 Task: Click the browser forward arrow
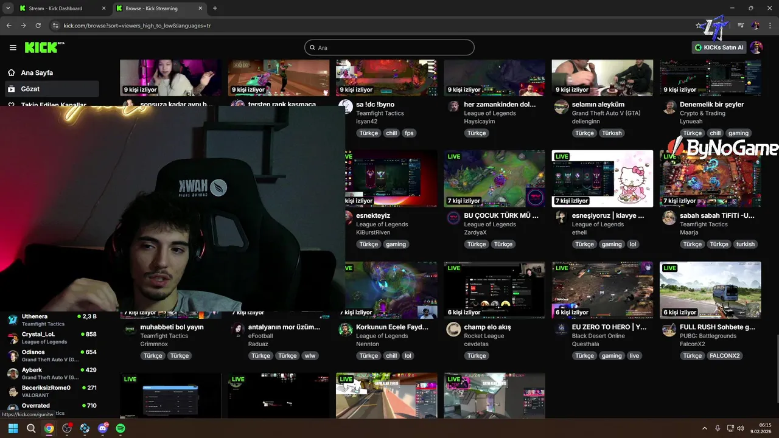pos(23,26)
